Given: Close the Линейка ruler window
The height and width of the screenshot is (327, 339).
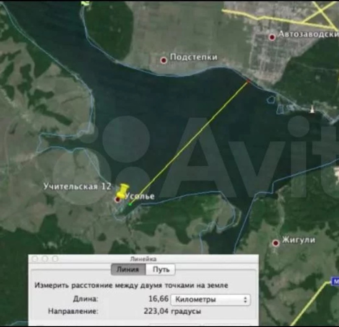Looking at the screenshot, I should pyautogui.click(x=35, y=258).
